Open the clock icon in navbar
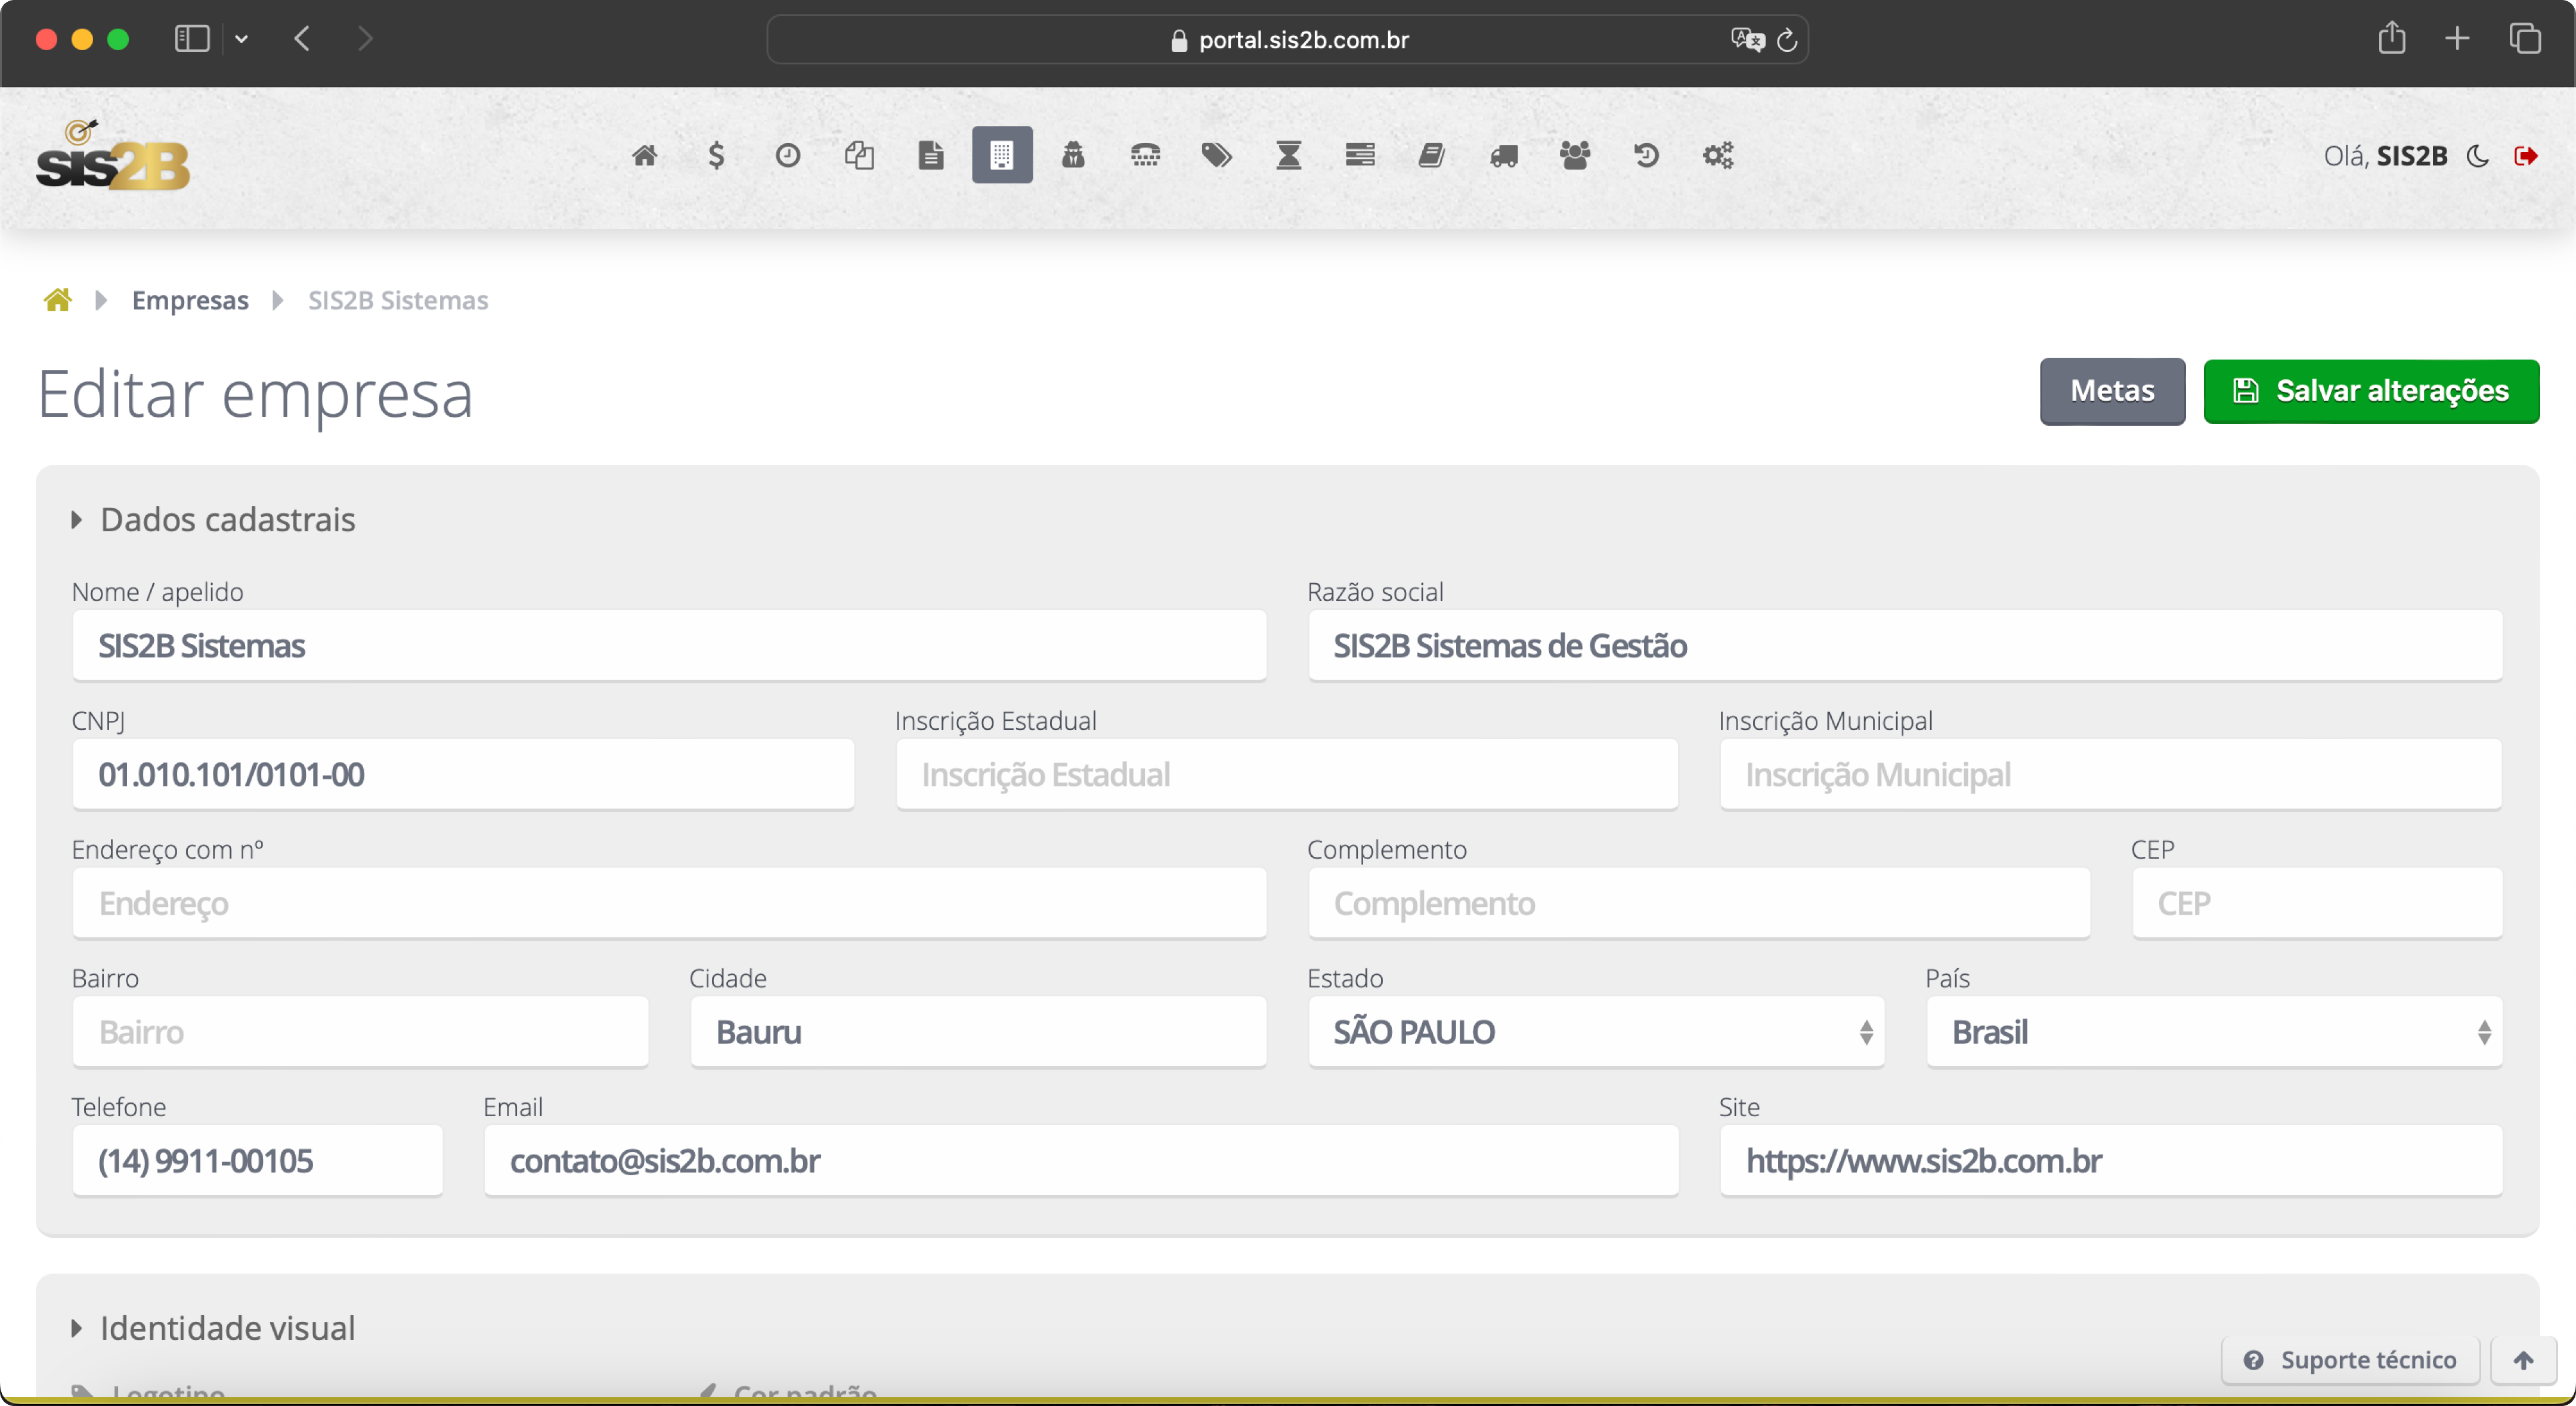 coord(787,155)
